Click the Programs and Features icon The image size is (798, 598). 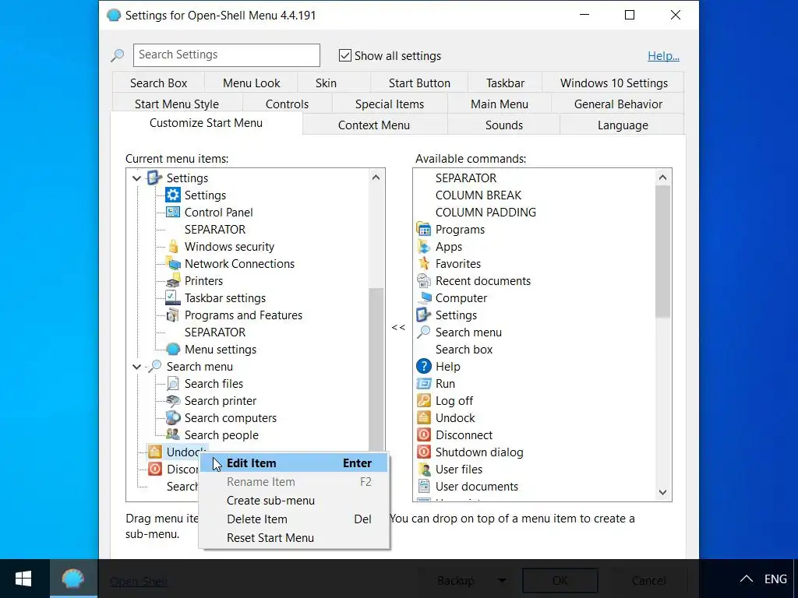click(173, 315)
